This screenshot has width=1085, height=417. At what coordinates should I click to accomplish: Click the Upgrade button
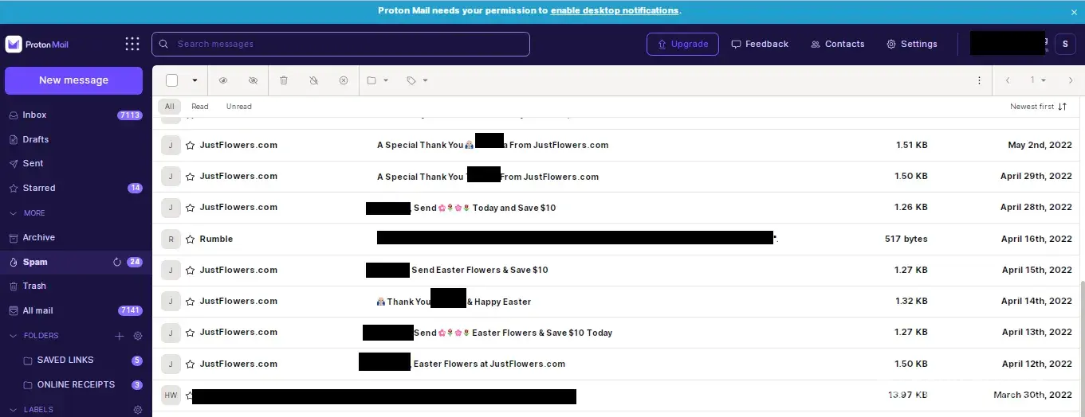coord(682,44)
